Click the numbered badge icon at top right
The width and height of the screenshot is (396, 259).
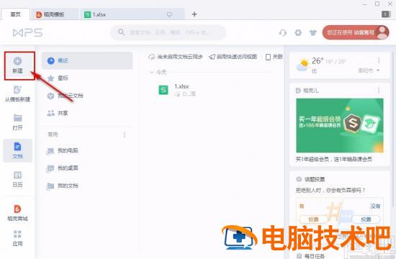click(x=386, y=14)
